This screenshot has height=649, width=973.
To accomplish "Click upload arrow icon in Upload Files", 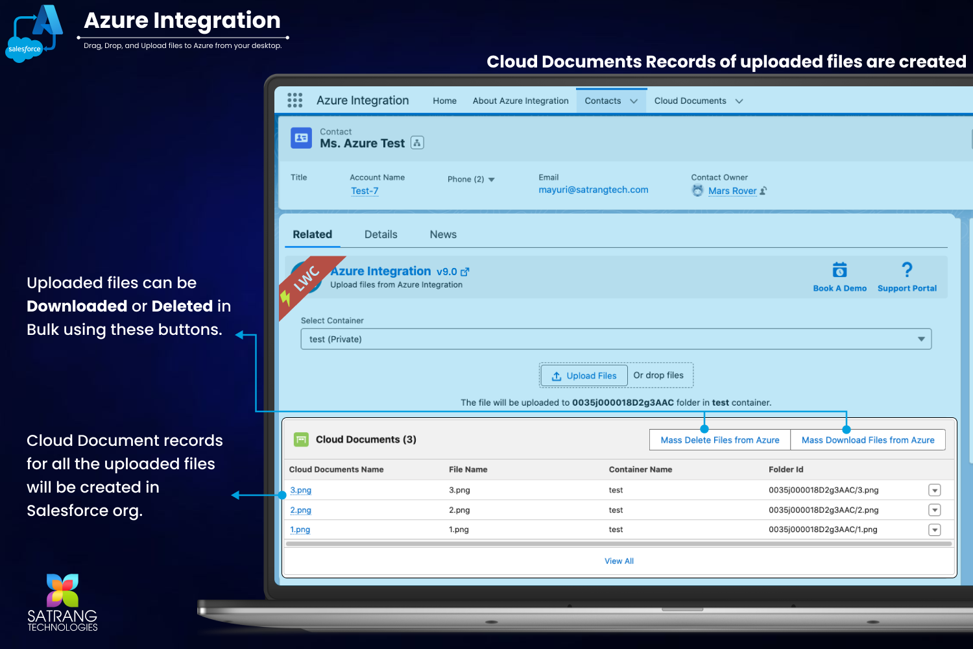I will pyautogui.click(x=557, y=376).
